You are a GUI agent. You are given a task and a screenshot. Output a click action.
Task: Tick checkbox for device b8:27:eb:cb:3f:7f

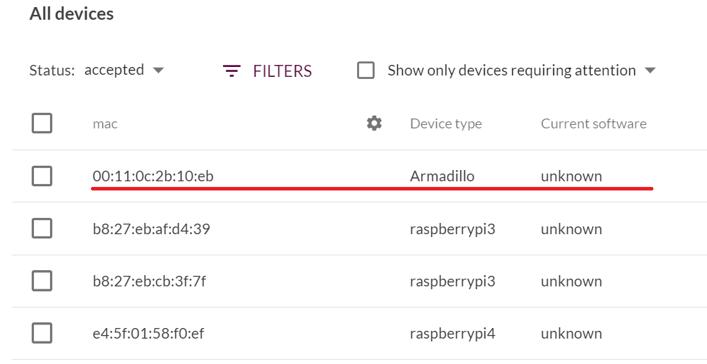(x=42, y=281)
